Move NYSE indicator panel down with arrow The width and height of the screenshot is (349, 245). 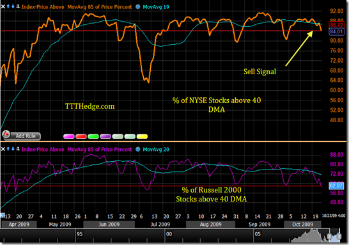[13, 6]
